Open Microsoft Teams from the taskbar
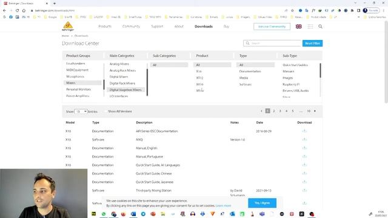Image resolution: width=388 pixels, height=218 pixels. click(262, 214)
